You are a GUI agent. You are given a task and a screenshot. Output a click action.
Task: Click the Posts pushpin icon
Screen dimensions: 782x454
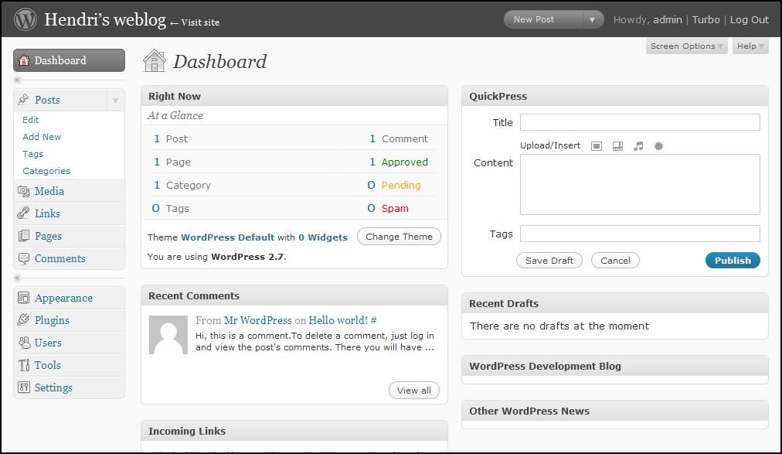pyautogui.click(x=23, y=100)
